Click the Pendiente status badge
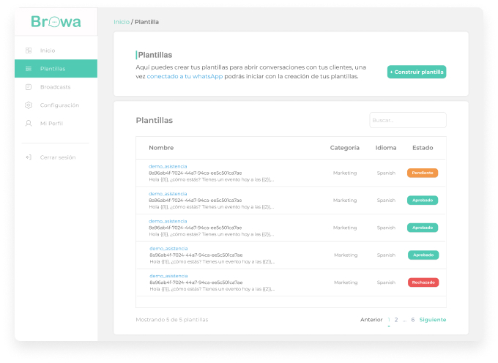498x363 pixels. tap(423, 173)
